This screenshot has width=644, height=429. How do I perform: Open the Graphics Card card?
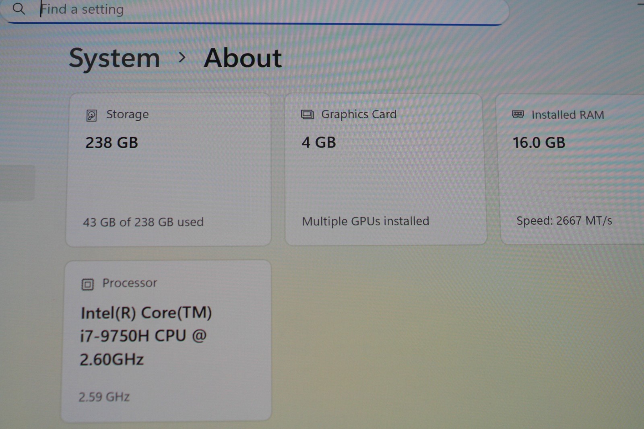pyautogui.click(x=386, y=169)
